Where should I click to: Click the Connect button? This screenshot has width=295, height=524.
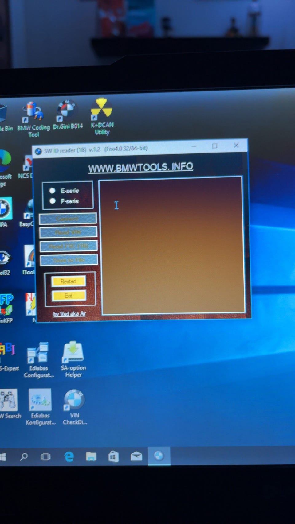[68, 219]
